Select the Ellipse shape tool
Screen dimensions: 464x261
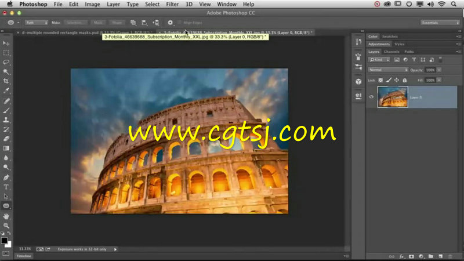point(6,206)
